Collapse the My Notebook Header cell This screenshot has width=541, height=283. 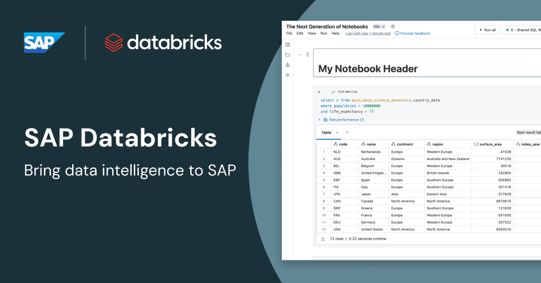(x=300, y=55)
